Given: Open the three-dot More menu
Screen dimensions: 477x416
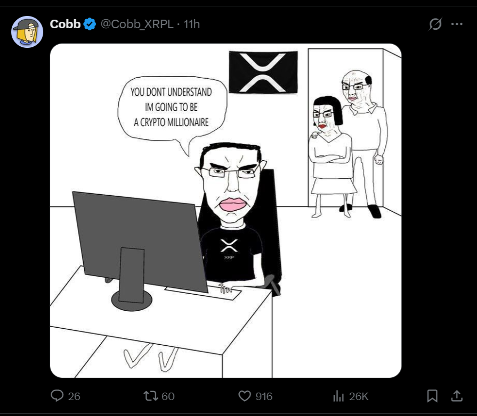Looking at the screenshot, I should (457, 24).
